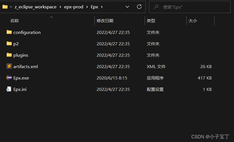234x142 pixels.
Task: Click the Epx breadcrumb segment
Action: click(x=94, y=7)
